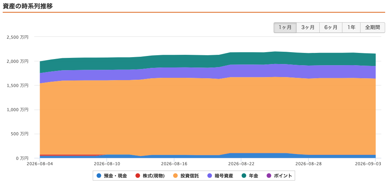Select the 1ヶ月 period tab
This screenshot has height=184, width=389.
[x=285, y=28]
